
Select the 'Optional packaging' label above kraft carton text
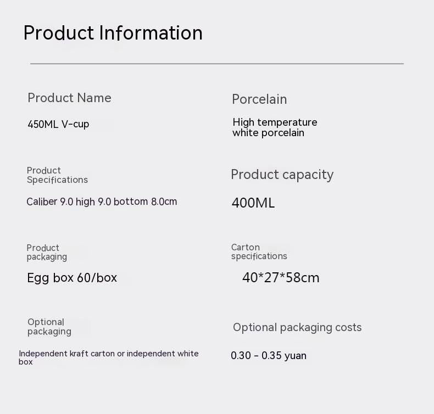click(49, 327)
